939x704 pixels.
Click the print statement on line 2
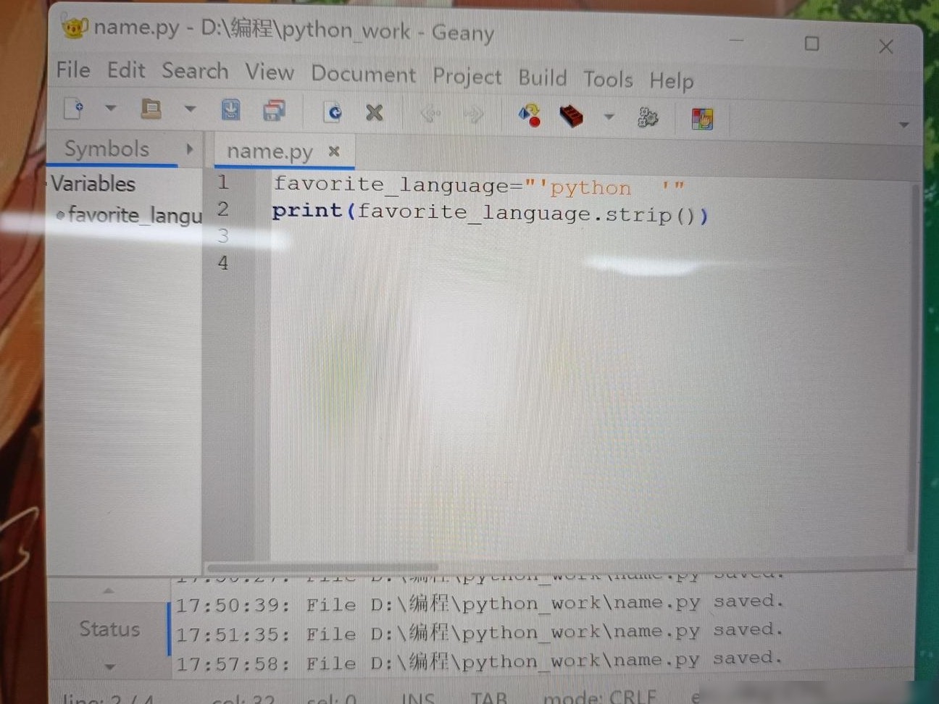[490, 213]
